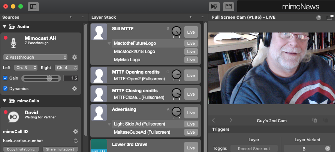
Task: Add a new layer in Layer Stack
Action: pyautogui.click(x=191, y=17)
